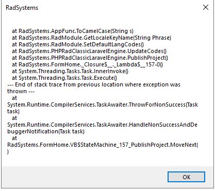Click the HandleNonSuccessAndDe text line
Viewport: 215px width, 191px height.
[102, 125]
